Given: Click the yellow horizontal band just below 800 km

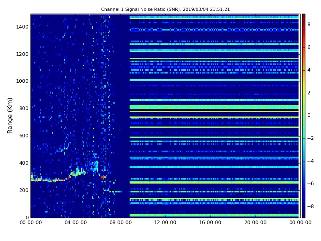Looking at the screenshot, I should pos(214,112).
